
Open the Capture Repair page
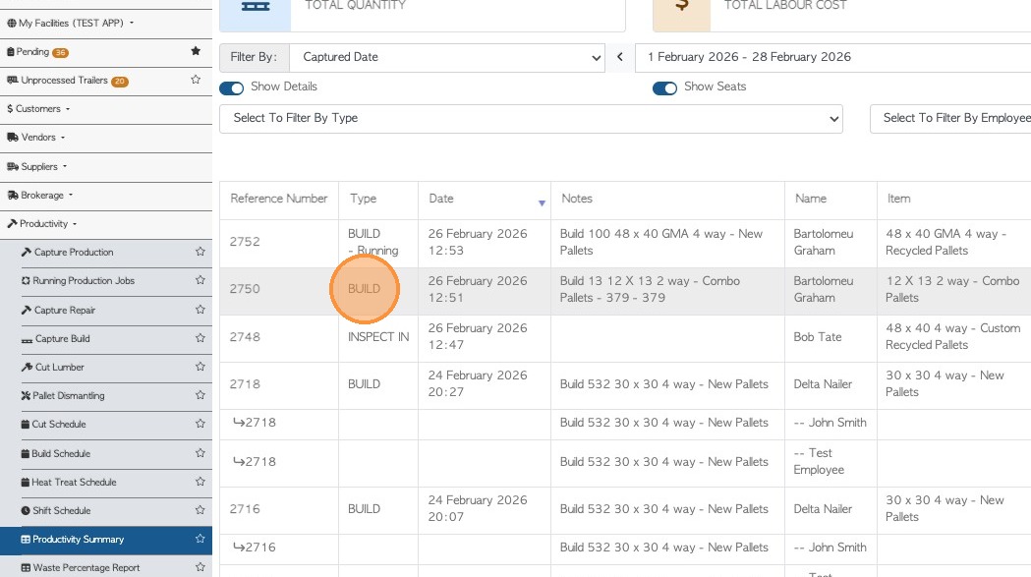(65, 311)
